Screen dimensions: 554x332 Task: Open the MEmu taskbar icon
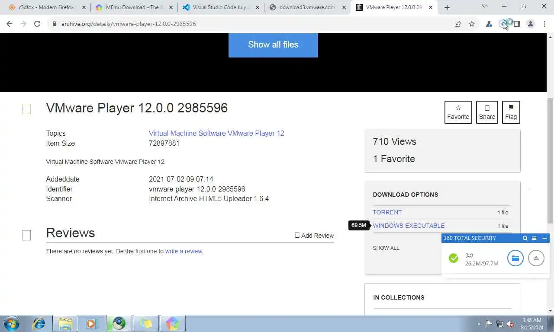(173, 323)
